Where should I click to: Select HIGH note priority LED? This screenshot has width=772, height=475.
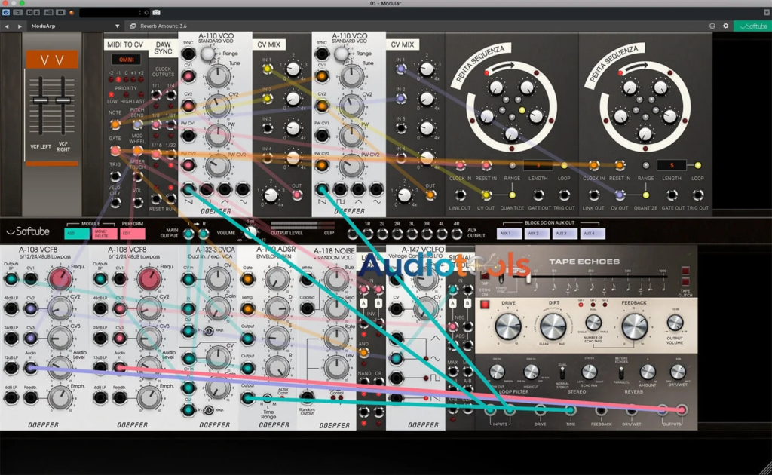coord(126,95)
